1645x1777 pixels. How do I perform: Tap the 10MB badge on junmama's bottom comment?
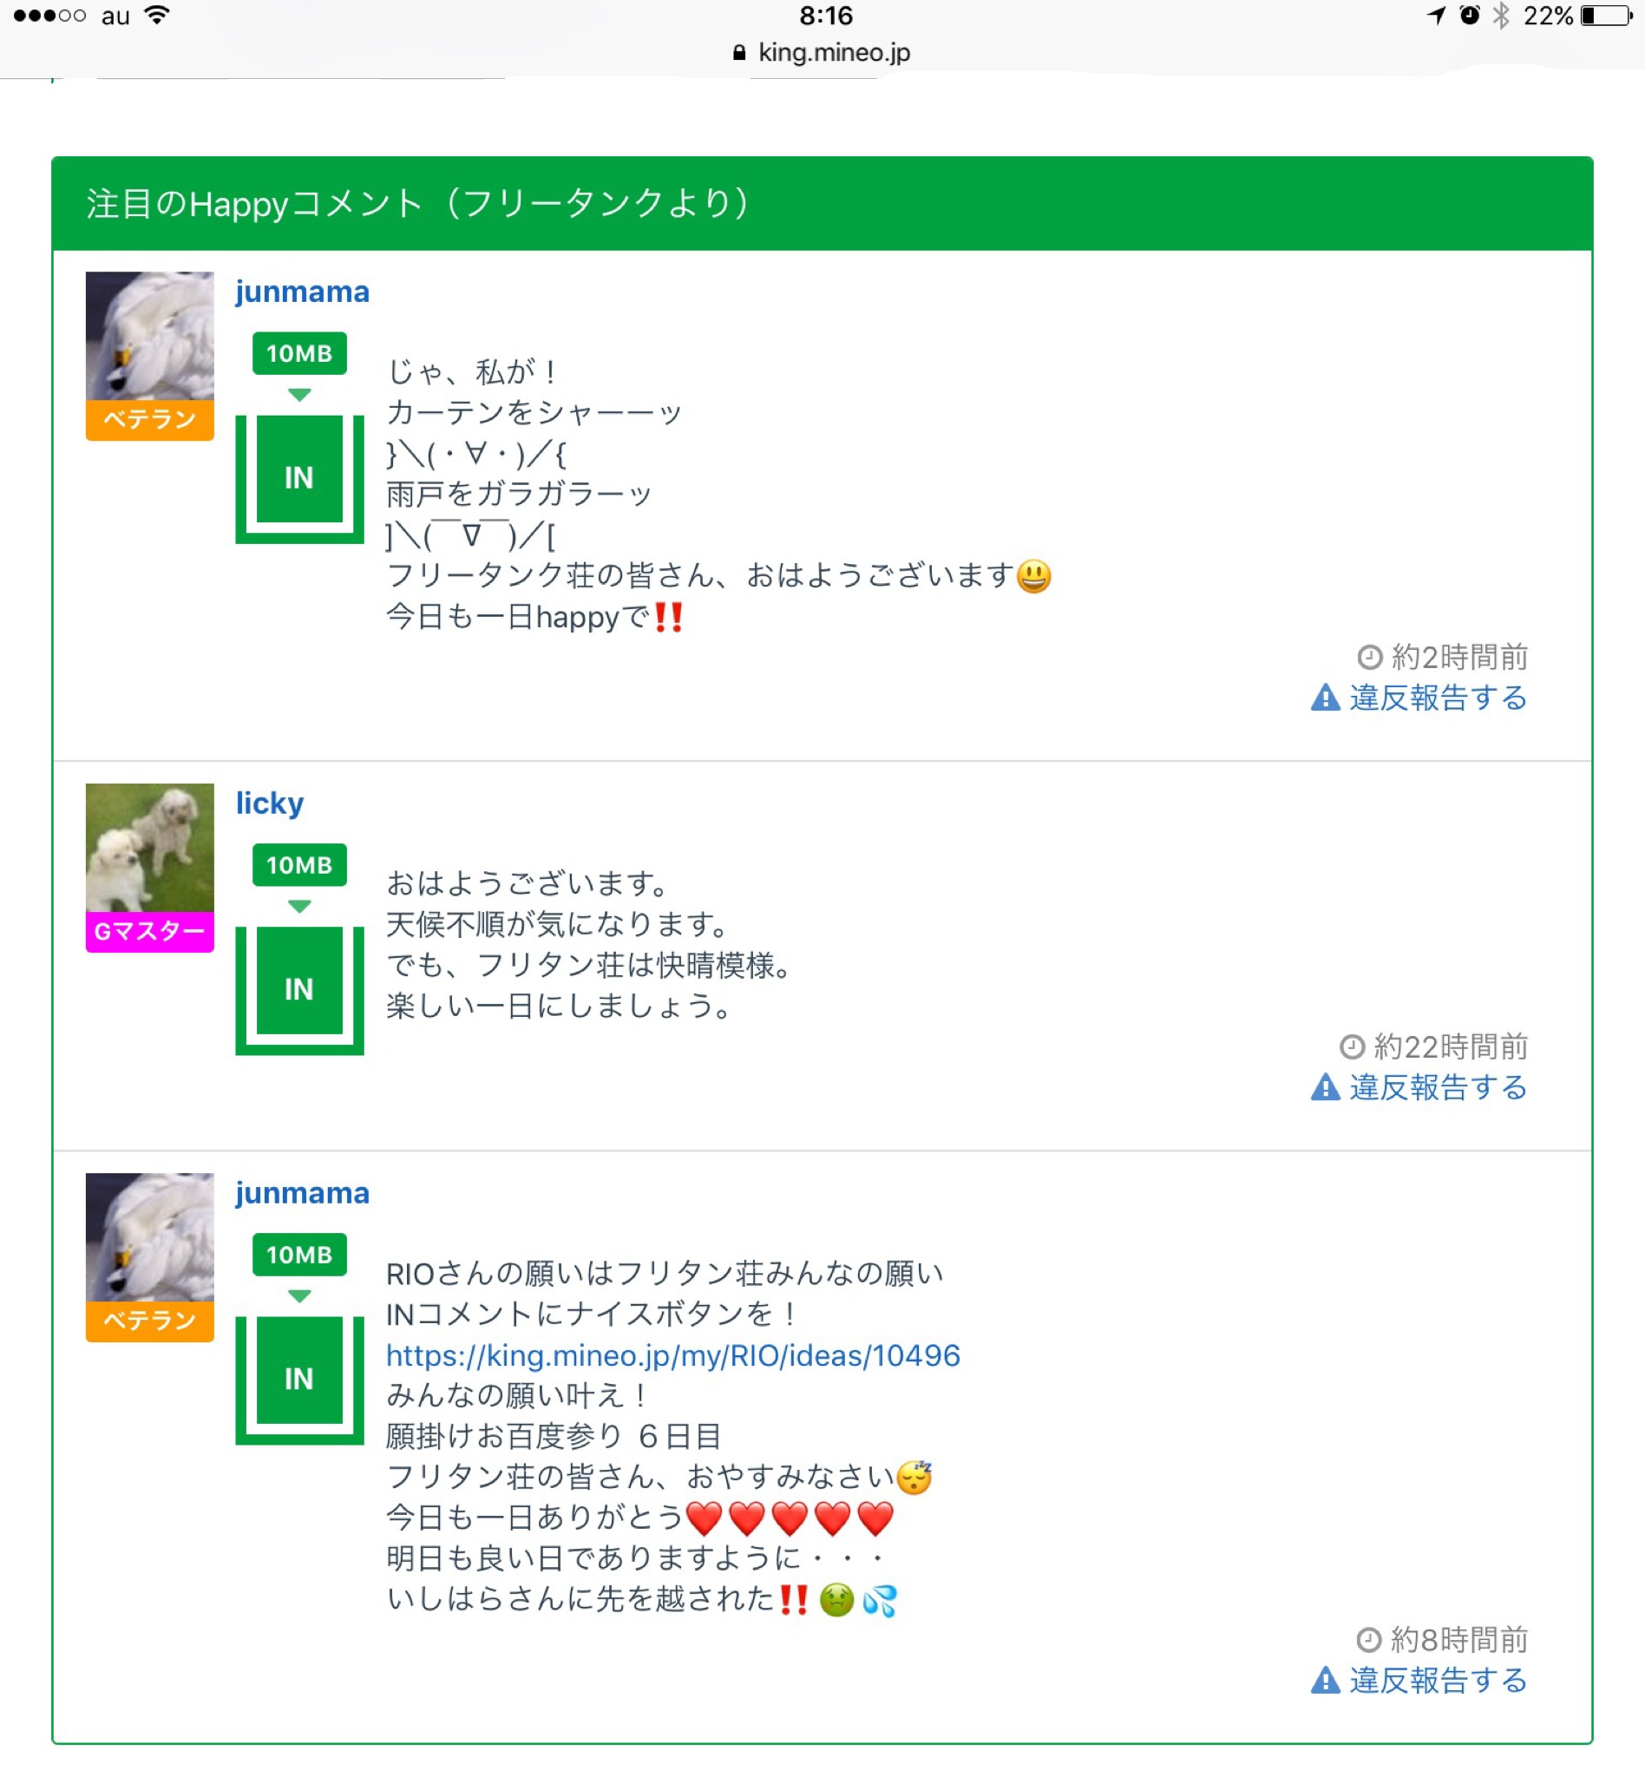click(299, 1255)
